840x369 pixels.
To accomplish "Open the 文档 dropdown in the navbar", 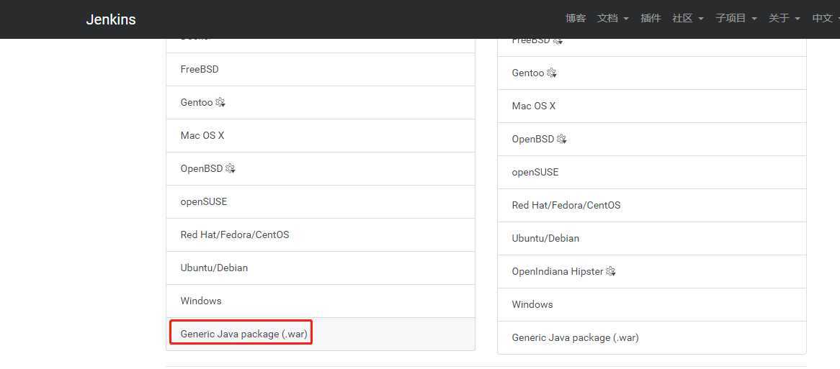I will (x=612, y=19).
